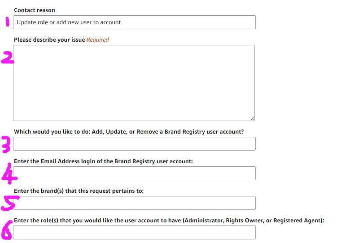Screen dimensions: 341x243
Task: Click the "Contact reason" label
Action: tap(35, 10)
